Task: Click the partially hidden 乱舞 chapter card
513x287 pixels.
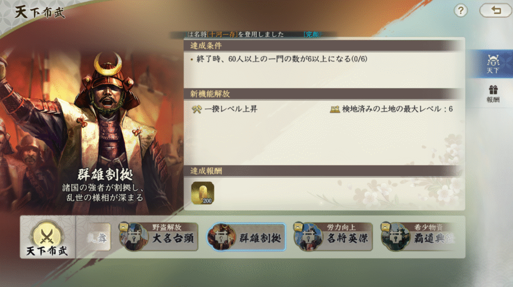Action: [98, 237]
